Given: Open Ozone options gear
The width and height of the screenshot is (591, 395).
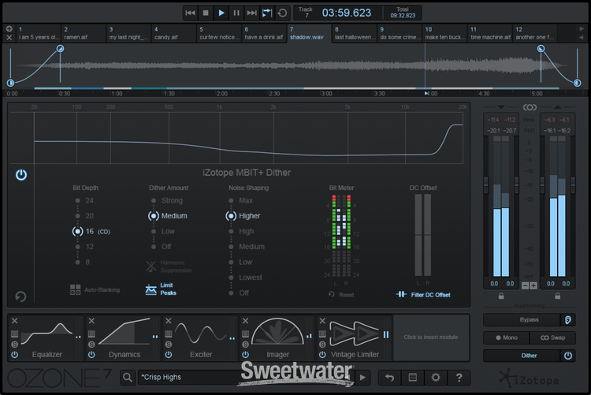Looking at the screenshot, I should pyautogui.click(x=436, y=378).
